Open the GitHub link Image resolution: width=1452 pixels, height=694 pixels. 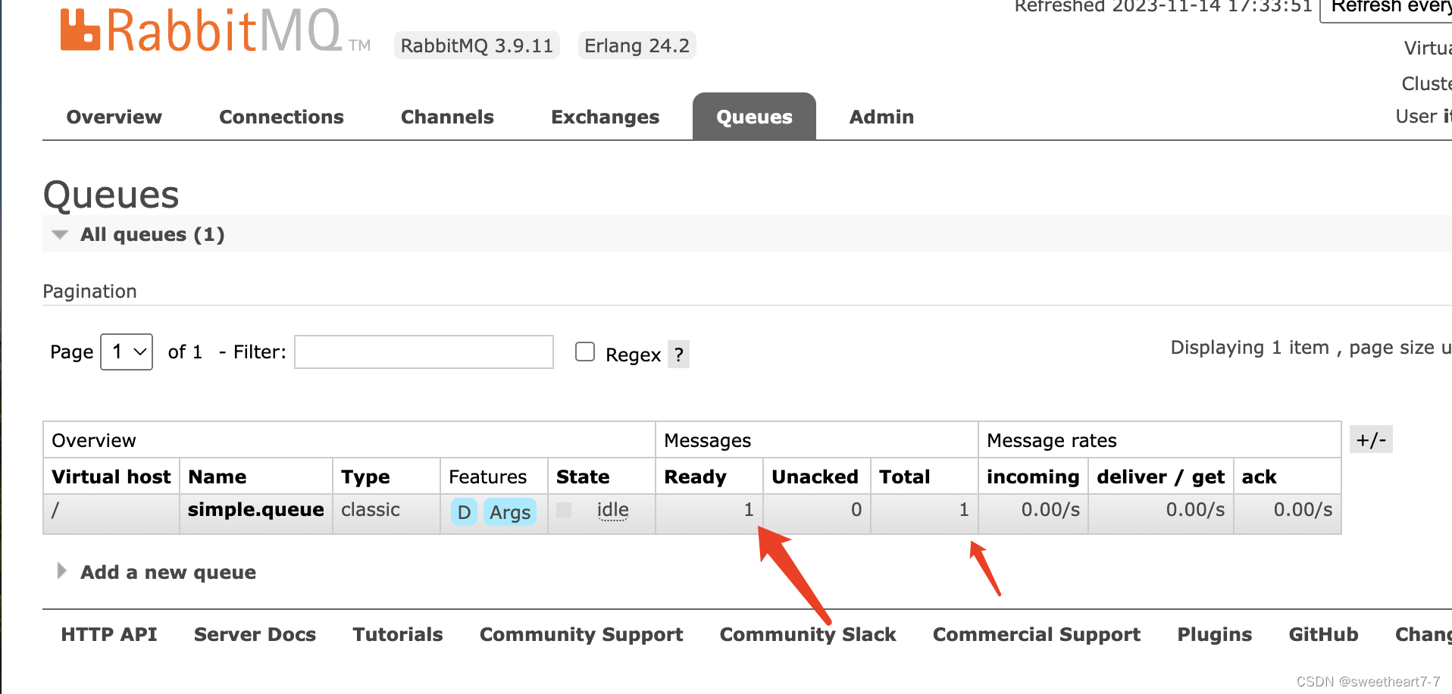pos(1324,634)
